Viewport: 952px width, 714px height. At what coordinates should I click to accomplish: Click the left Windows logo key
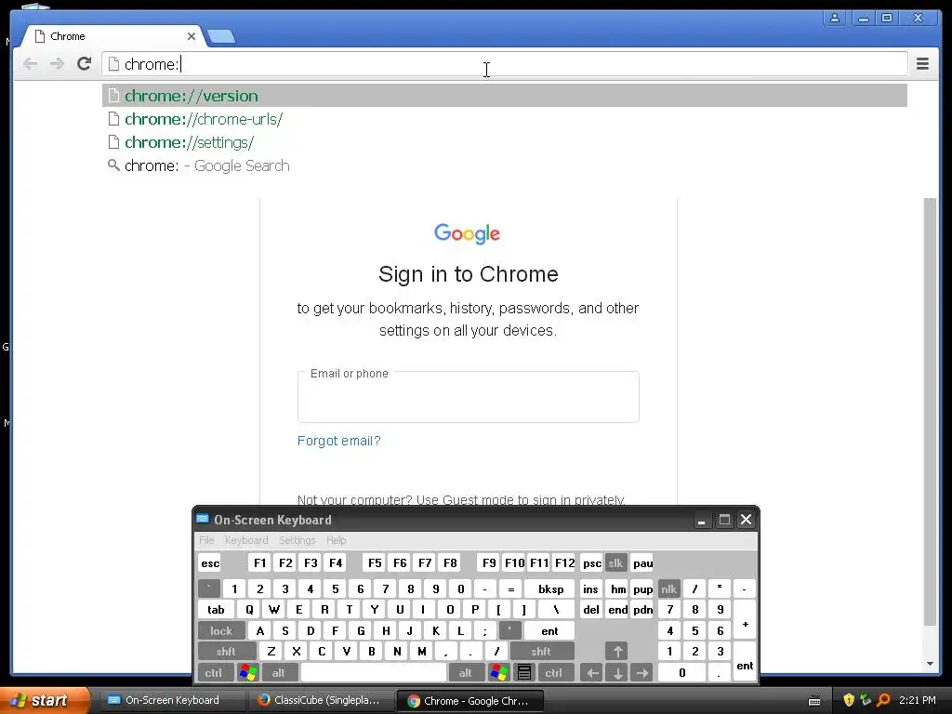248,673
